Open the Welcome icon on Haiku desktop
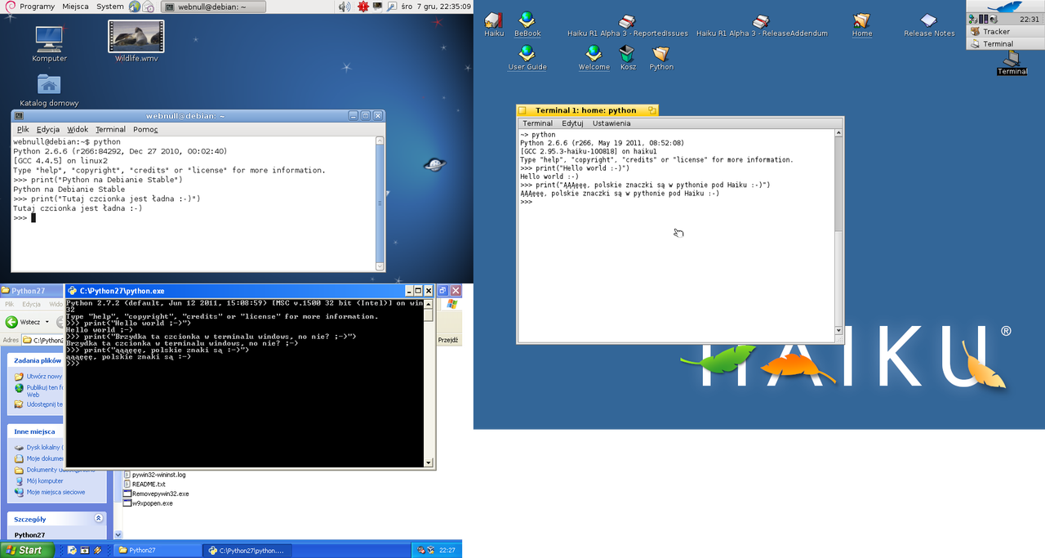This screenshot has width=1045, height=558. 594,58
